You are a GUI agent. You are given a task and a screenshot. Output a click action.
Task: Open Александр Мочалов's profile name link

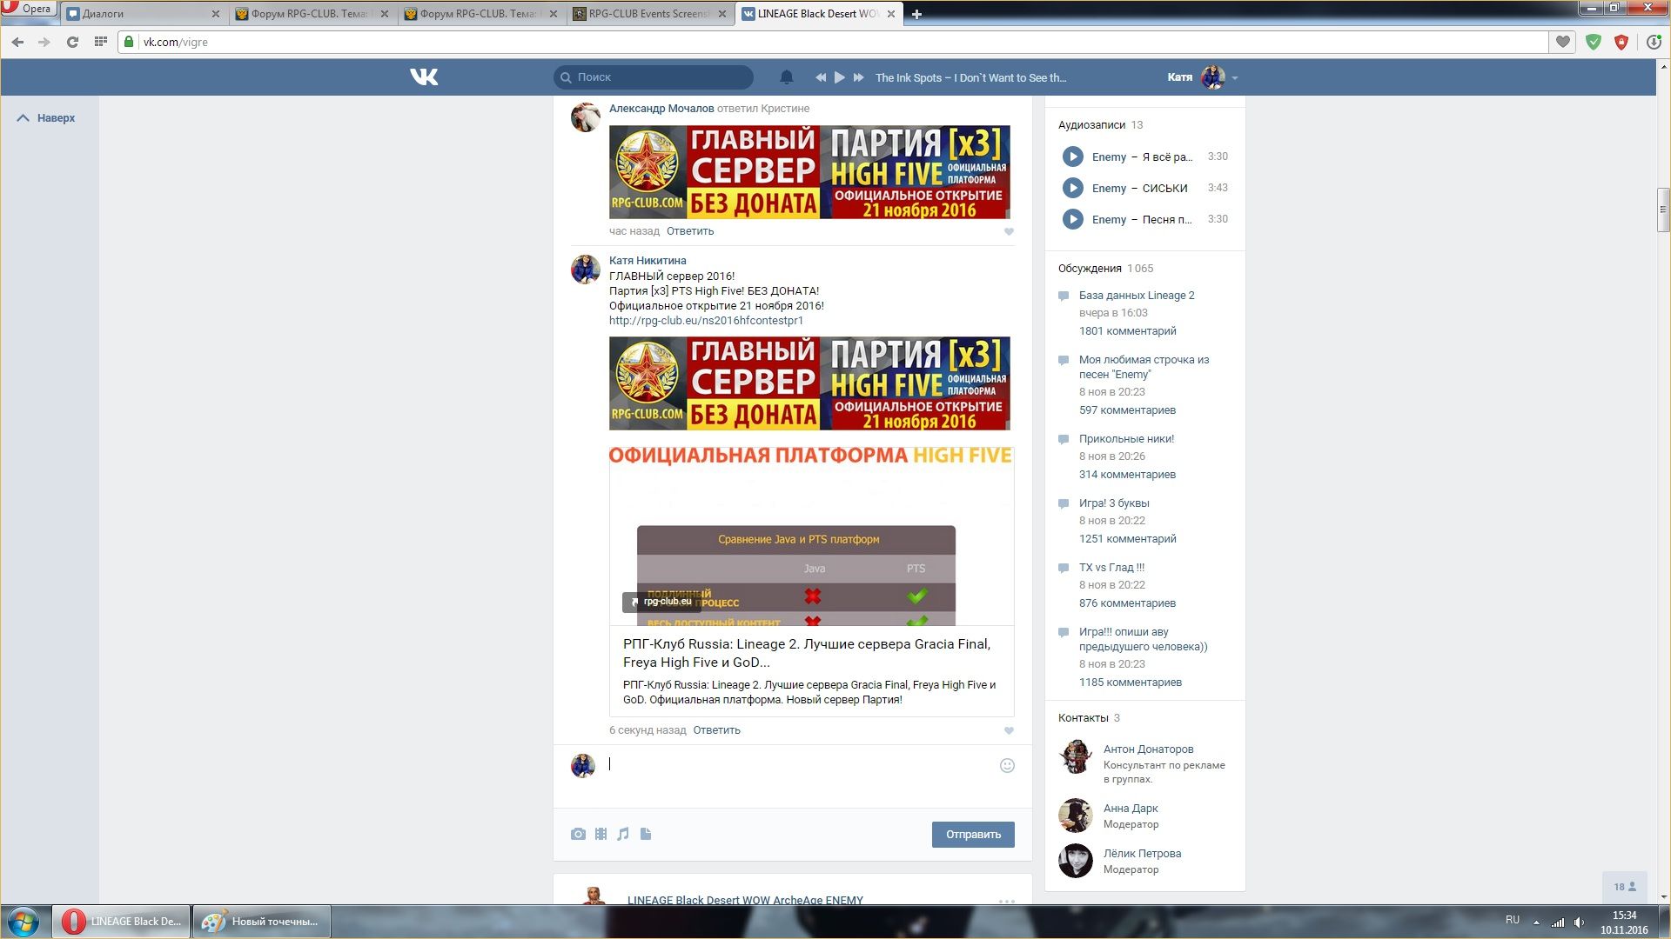pos(661,109)
